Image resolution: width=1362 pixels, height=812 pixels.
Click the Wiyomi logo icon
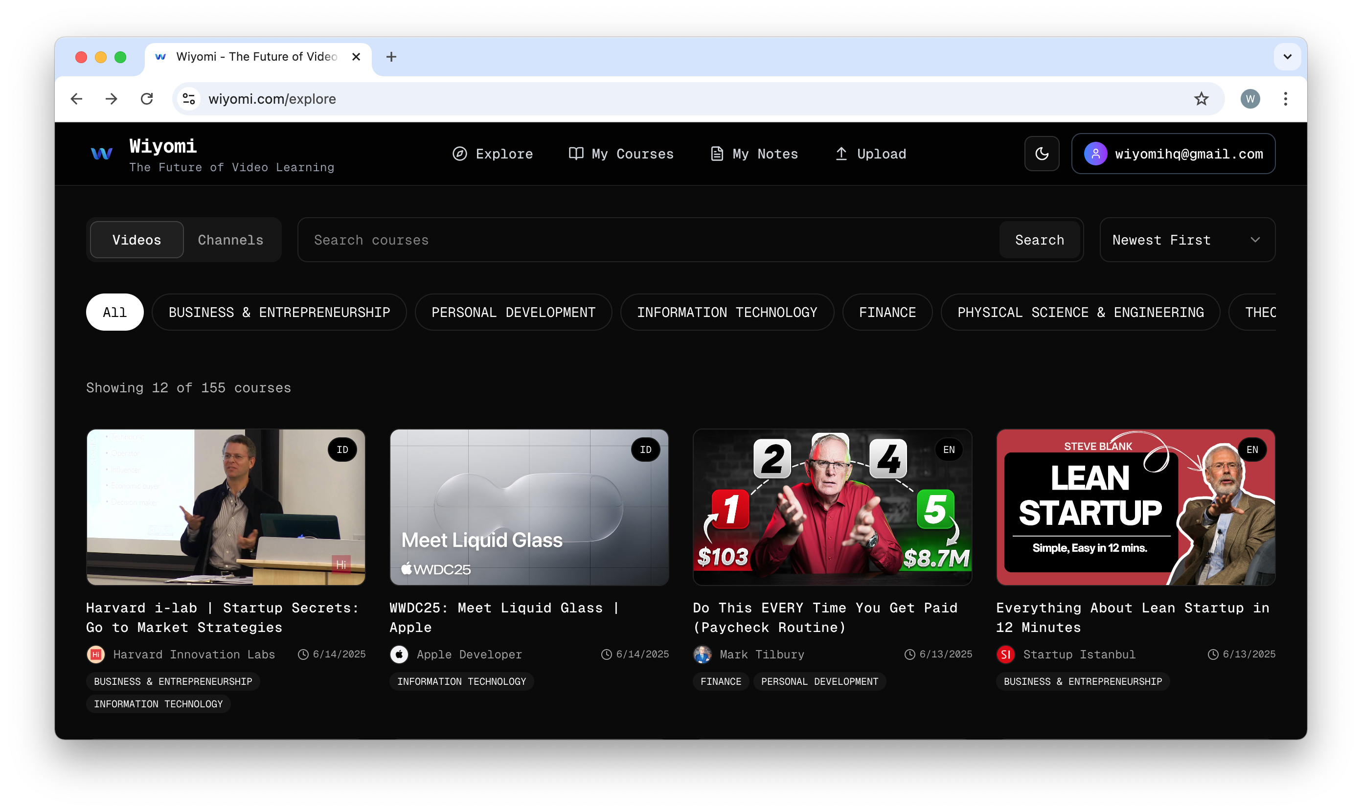(x=102, y=154)
